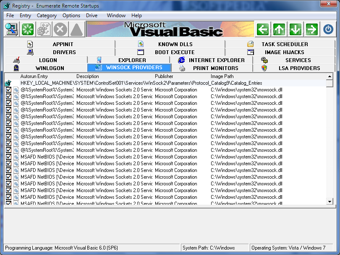Viewport: 340px width, 255px height.
Task: Click the scroll up arrow of list
Action: (330, 76)
